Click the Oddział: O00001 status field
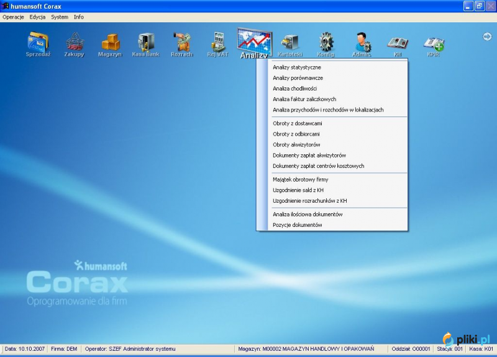The width and height of the screenshot is (497, 357). point(411,349)
